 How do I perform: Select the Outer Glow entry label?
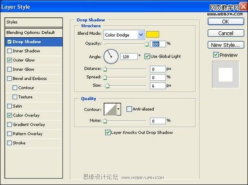point(24,60)
